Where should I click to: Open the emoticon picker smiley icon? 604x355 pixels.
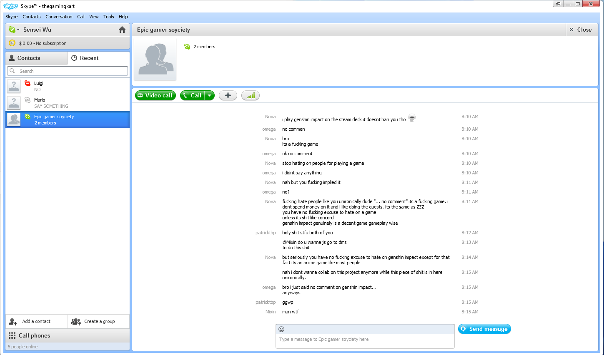[x=281, y=329]
